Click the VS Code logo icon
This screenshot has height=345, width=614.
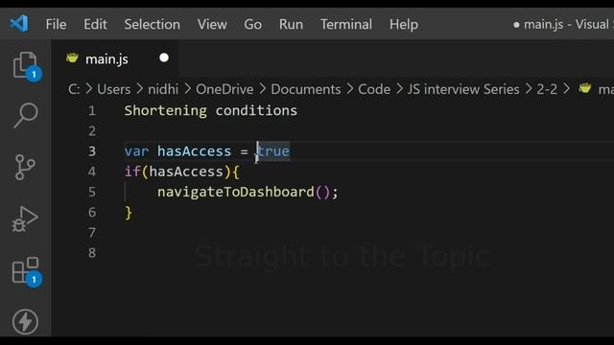(x=19, y=24)
